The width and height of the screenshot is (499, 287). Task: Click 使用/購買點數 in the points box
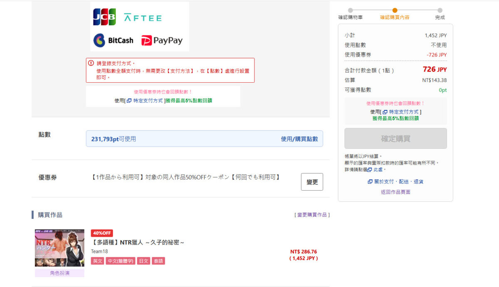299,139
